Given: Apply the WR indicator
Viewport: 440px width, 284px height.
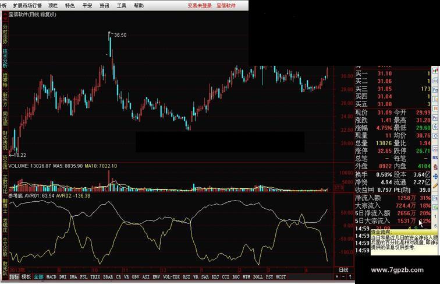Looking at the screenshot, I should 196,277.
